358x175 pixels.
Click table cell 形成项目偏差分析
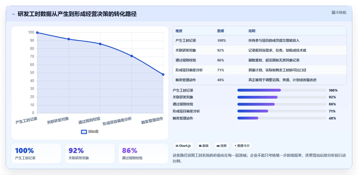[189, 70]
